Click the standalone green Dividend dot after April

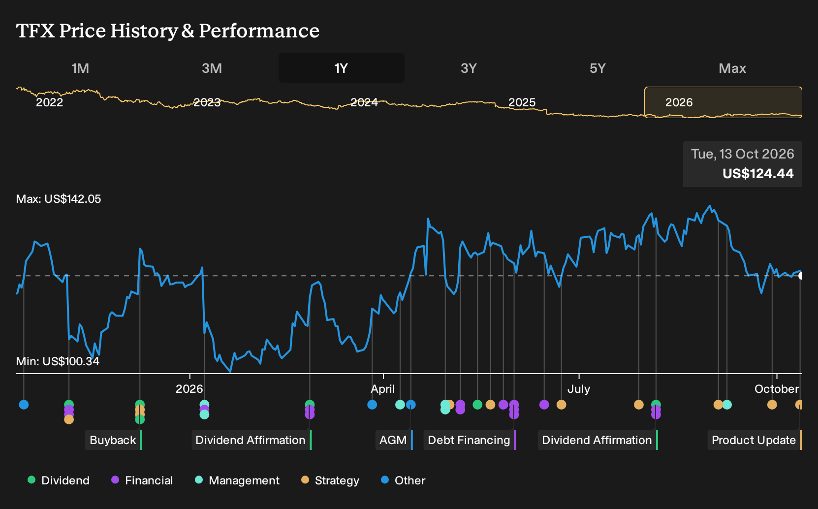(x=477, y=405)
